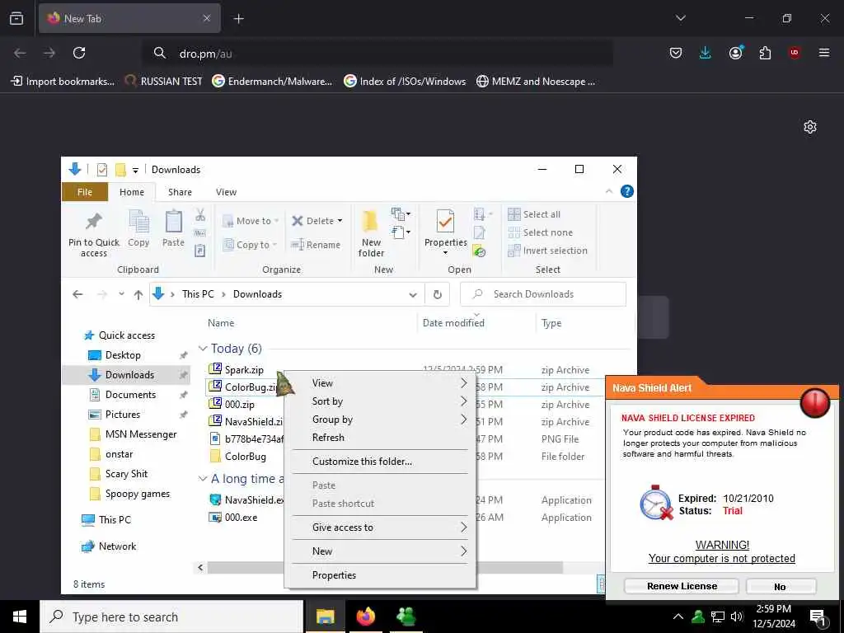Open the New submenu in context menu

pyautogui.click(x=380, y=551)
